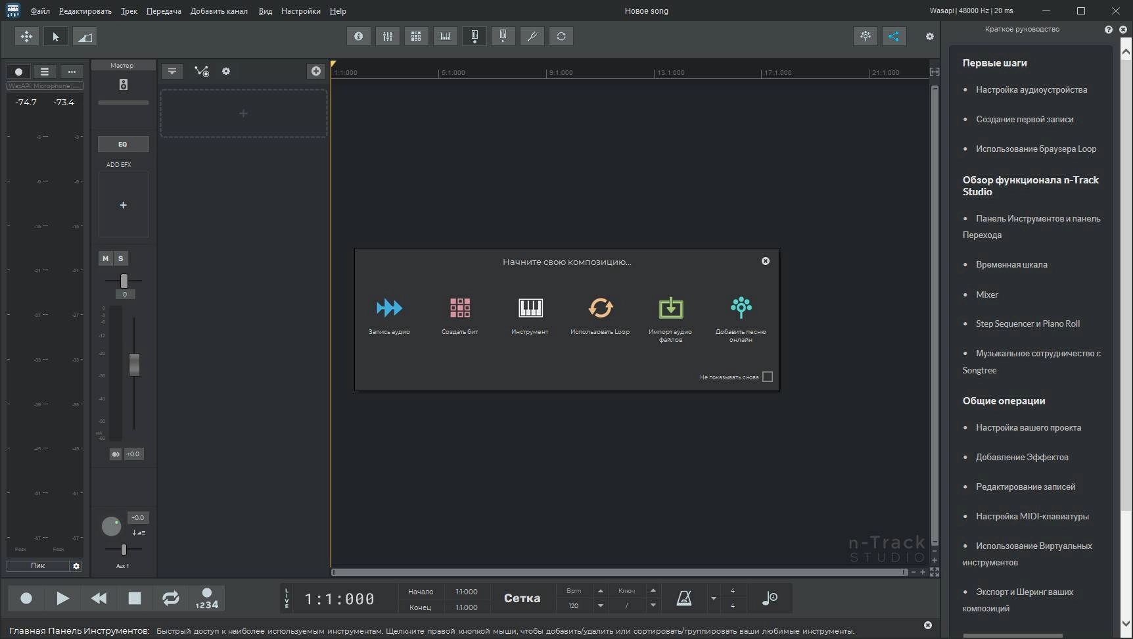The image size is (1133, 639).
Task: Toggle the loop playback button
Action: 171,598
